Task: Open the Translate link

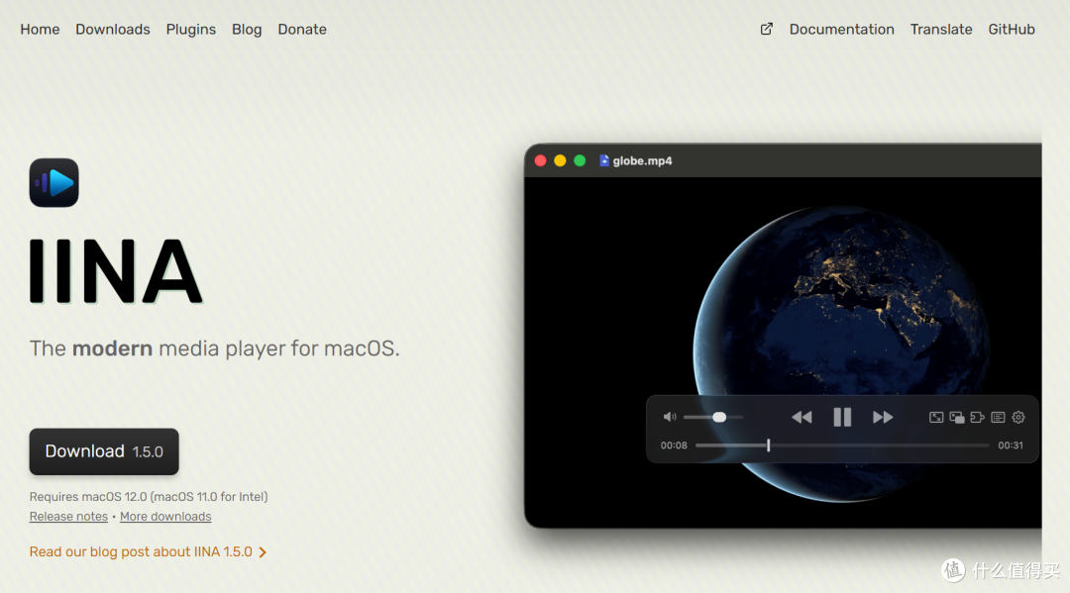Action: tap(941, 30)
